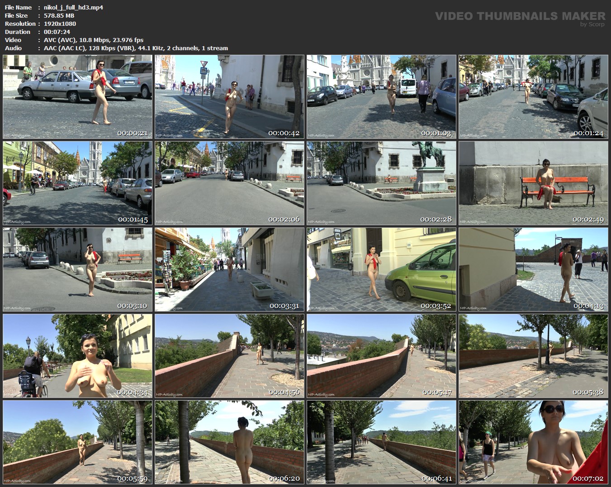This screenshot has height=487, width=611.
Task: Open the thumbnail stamped 00:00:21
Action: pos(77,97)
